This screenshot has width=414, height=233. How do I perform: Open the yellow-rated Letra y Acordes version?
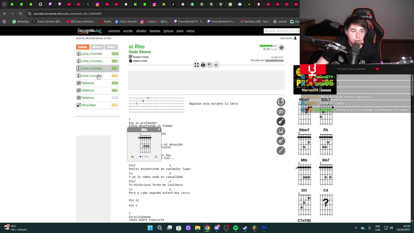[x=98, y=76]
